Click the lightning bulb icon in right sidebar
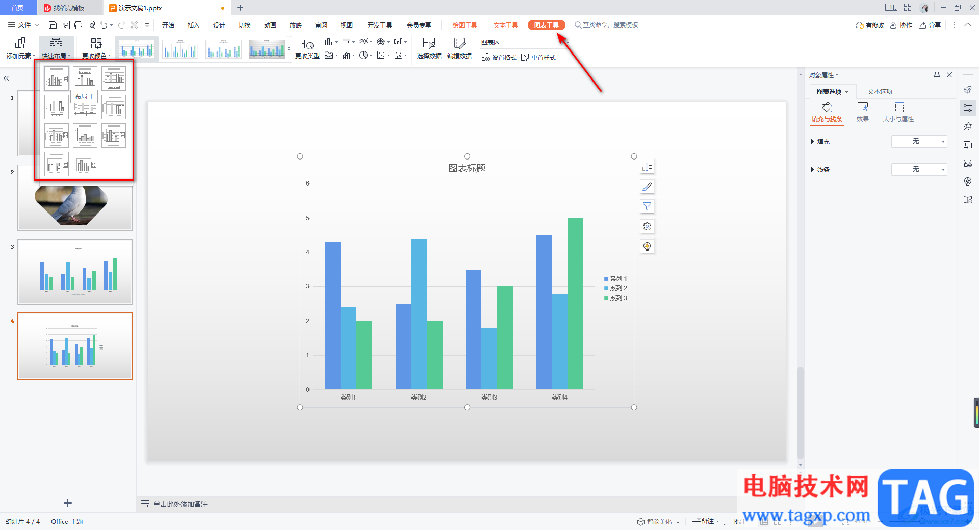This screenshot has height=530, width=979. pos(968,181)
